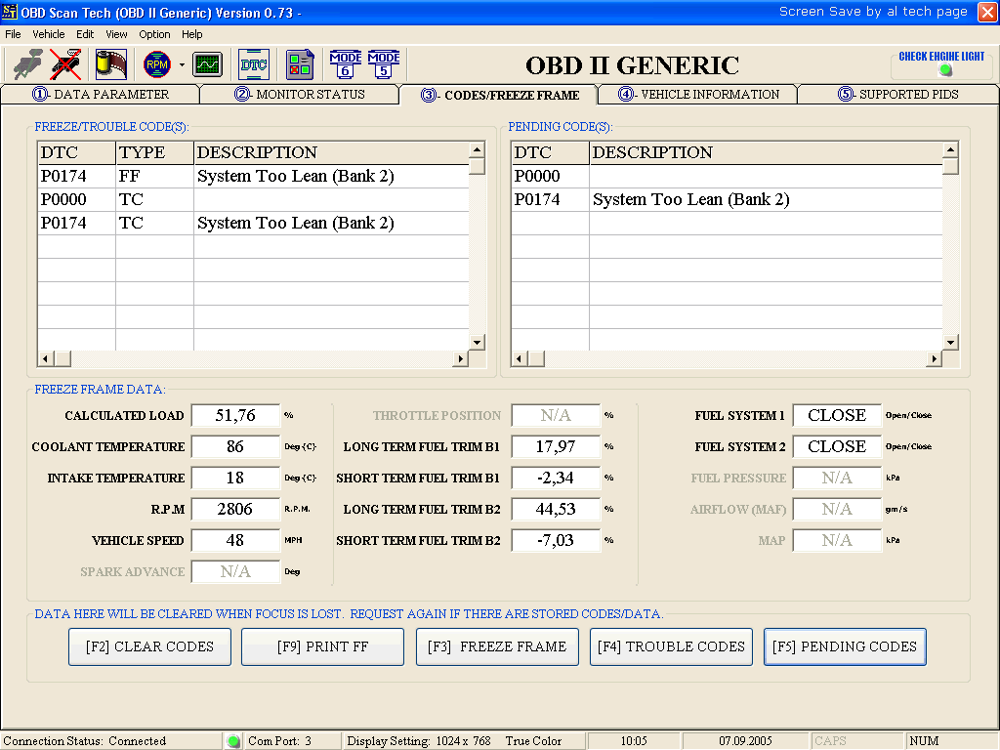Viewport: 1000px width, 750px height.
Task: Expand the dropdown arrow beside RPM icon
Action: click(x=181, y=65)
